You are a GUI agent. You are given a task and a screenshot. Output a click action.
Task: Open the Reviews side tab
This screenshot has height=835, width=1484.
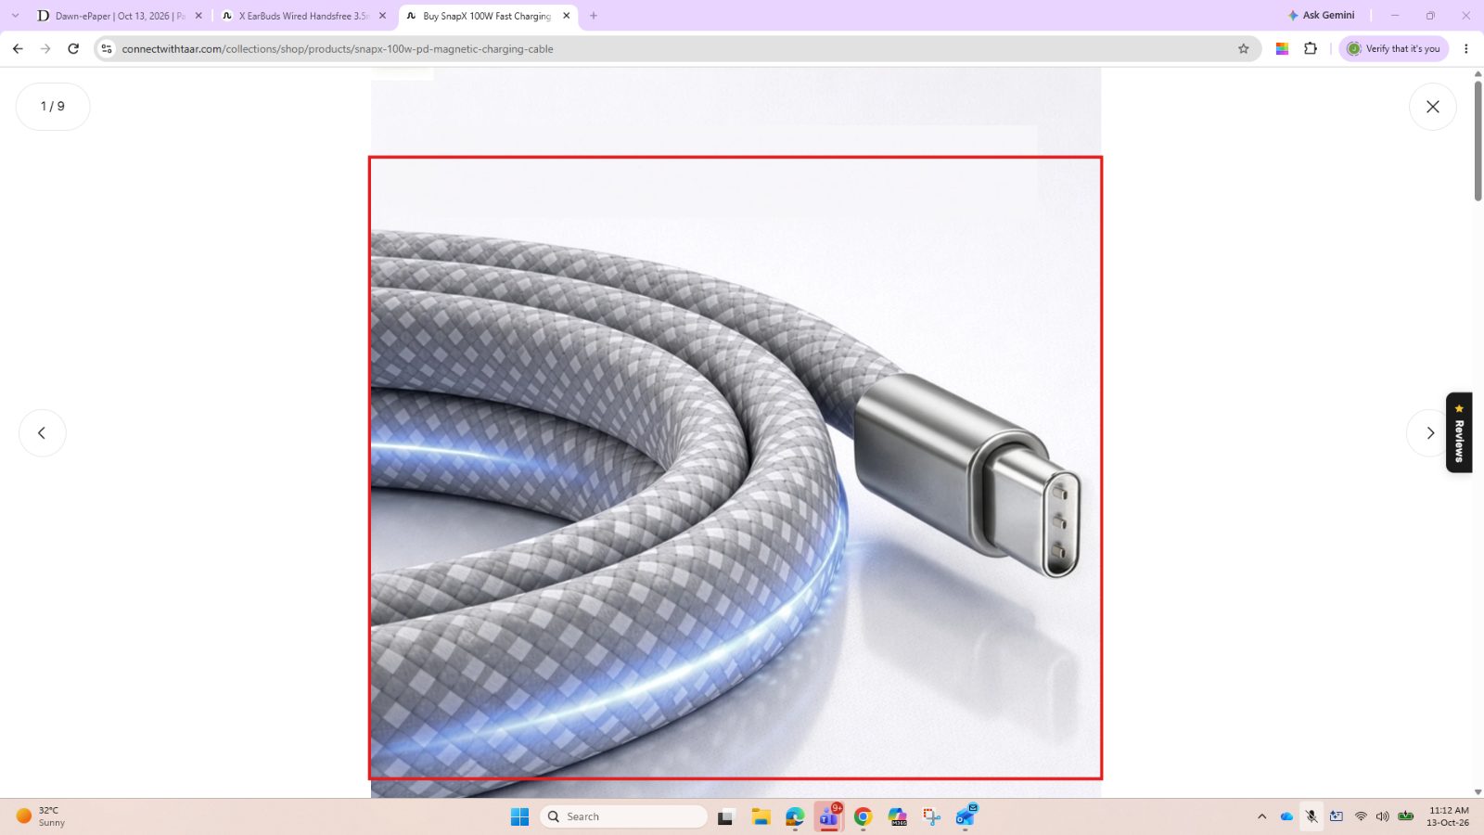pyautogui.click(x=1459, y=432)
